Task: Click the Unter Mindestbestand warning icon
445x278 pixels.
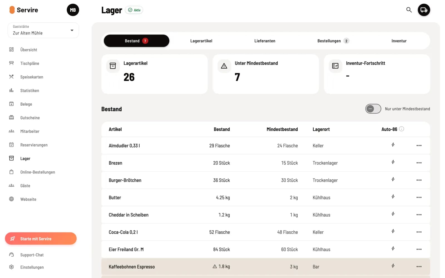Action: click(x=224, y=66)
